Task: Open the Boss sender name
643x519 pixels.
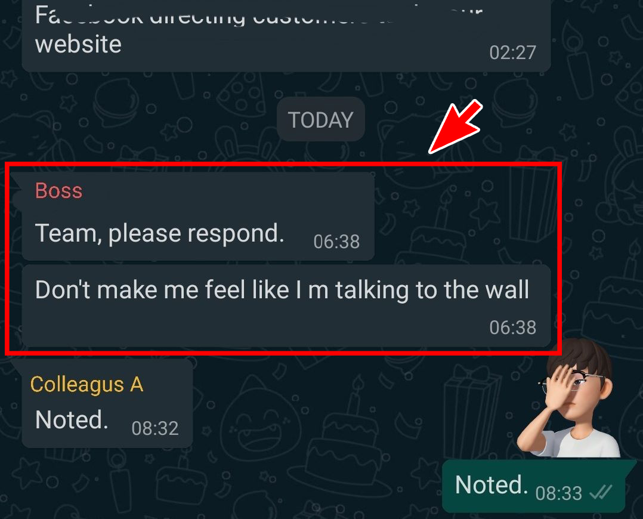Action: pyautogui.click(x=58, y=191)
